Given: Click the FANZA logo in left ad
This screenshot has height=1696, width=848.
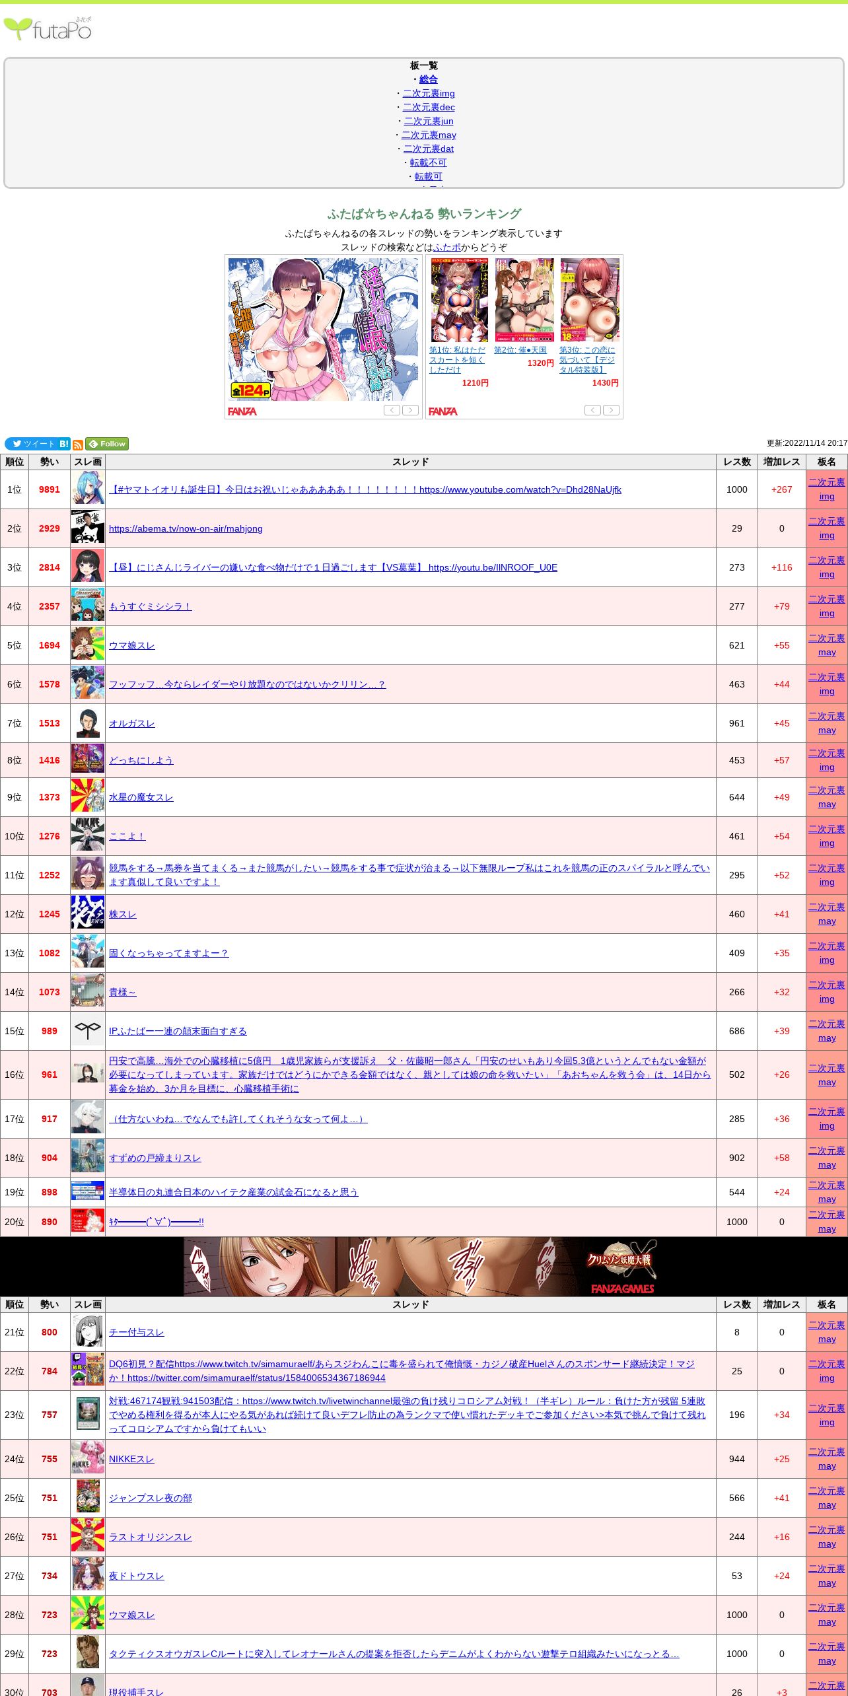Looking at the screenshot, I should pyautogui.click(x=242, y=411).
